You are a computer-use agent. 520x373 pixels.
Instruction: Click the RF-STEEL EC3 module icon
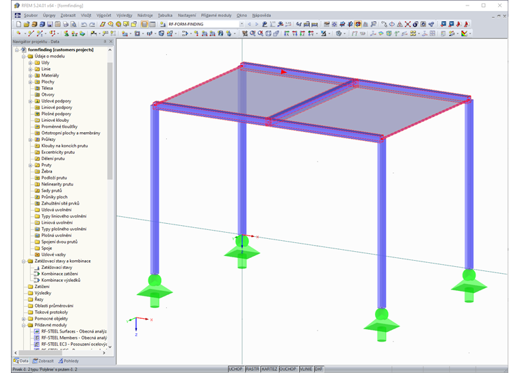coord(37,344)
